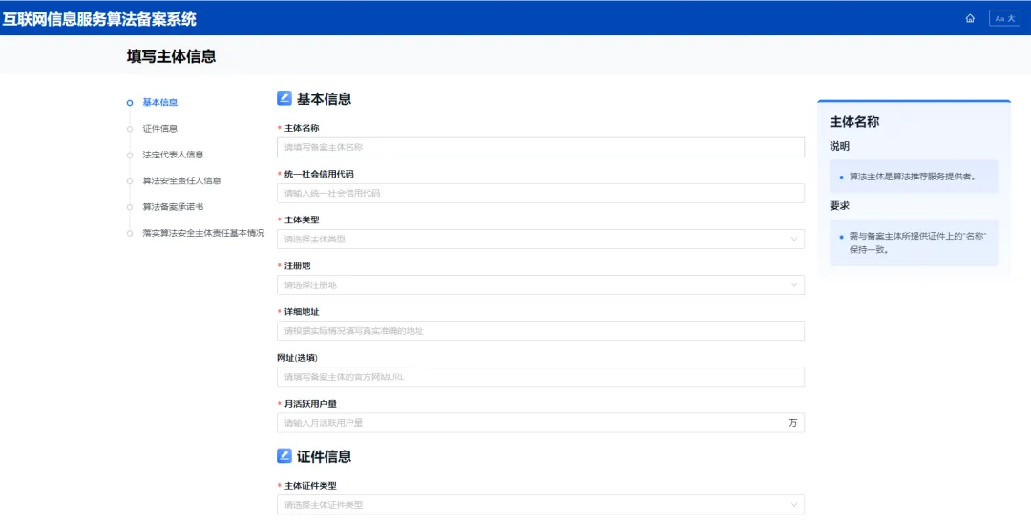Click the edit icon beside 证件信息 heading

[x=284, y=455]
